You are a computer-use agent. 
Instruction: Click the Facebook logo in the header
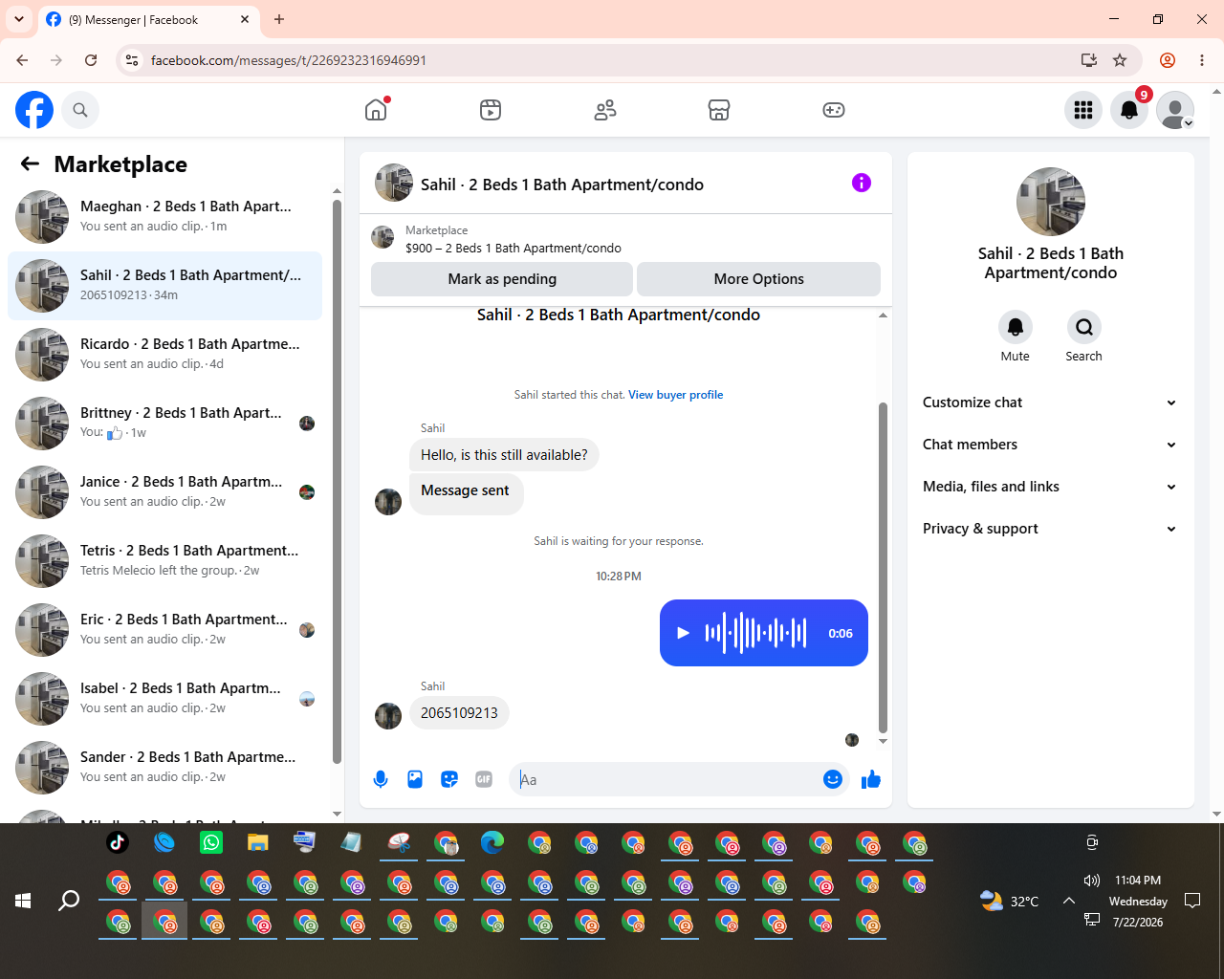click(34, 110)
